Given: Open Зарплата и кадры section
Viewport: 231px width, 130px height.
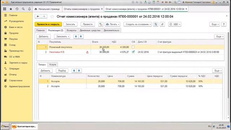Looking at the screenshot, I should click(x=18, y=62).
